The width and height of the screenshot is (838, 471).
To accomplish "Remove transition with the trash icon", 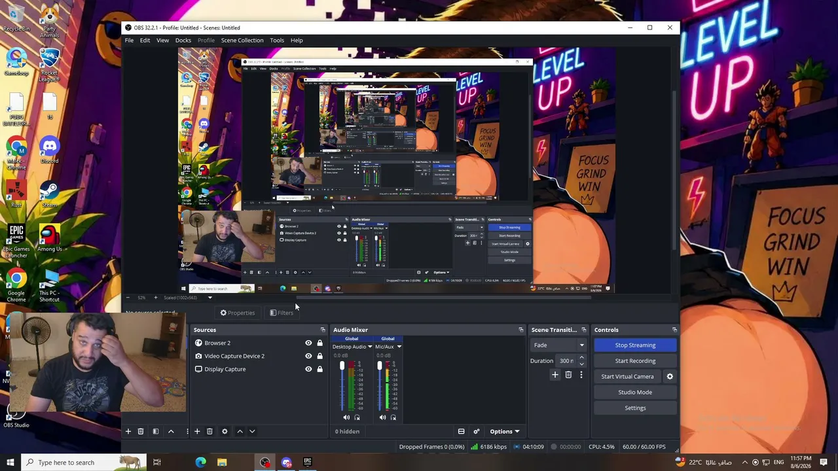I will pyautogui.click(x=568, y=375).
